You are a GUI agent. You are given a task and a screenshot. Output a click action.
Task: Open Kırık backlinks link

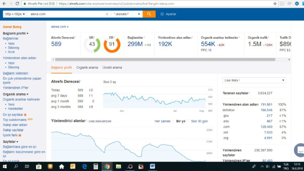11,52
